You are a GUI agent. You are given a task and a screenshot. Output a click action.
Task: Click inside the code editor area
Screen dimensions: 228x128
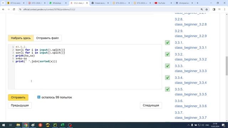(x=88, y=67)
